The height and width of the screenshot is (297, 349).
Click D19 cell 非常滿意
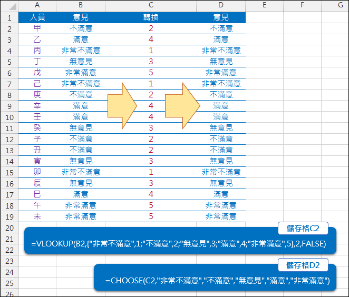[221, 216]
